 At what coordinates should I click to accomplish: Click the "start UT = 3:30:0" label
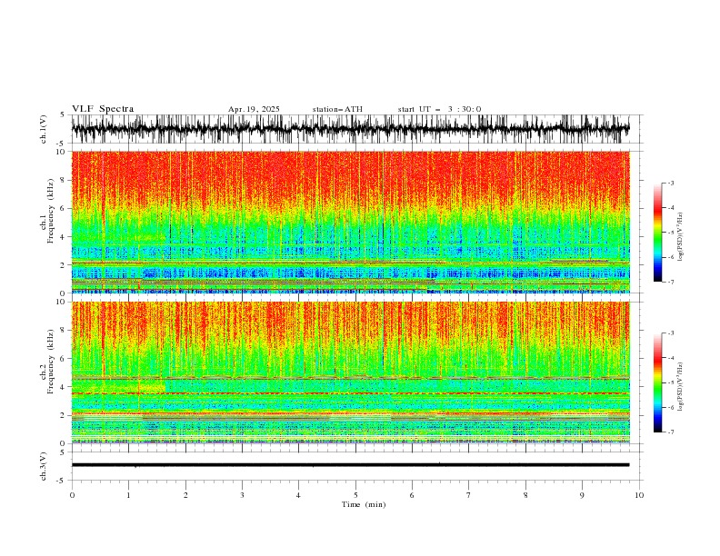(x=439, y=109)
